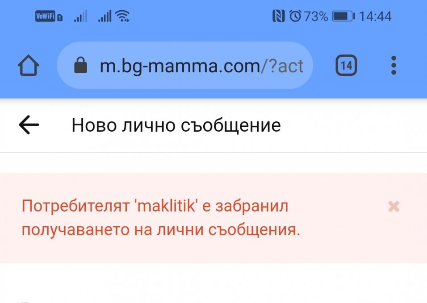Tap the battery icon

pos(343,17)
